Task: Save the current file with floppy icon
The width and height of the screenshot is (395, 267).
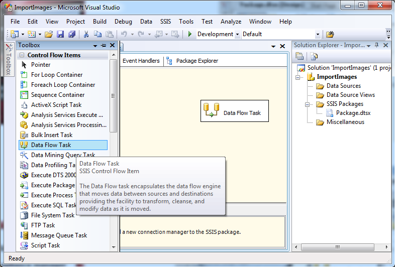Action: pyautogui.click(x=60, y=34)
